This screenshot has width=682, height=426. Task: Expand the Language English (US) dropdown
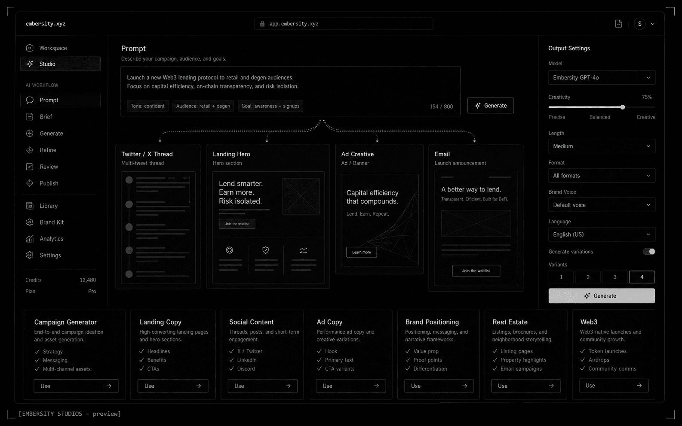coord(602,234)
